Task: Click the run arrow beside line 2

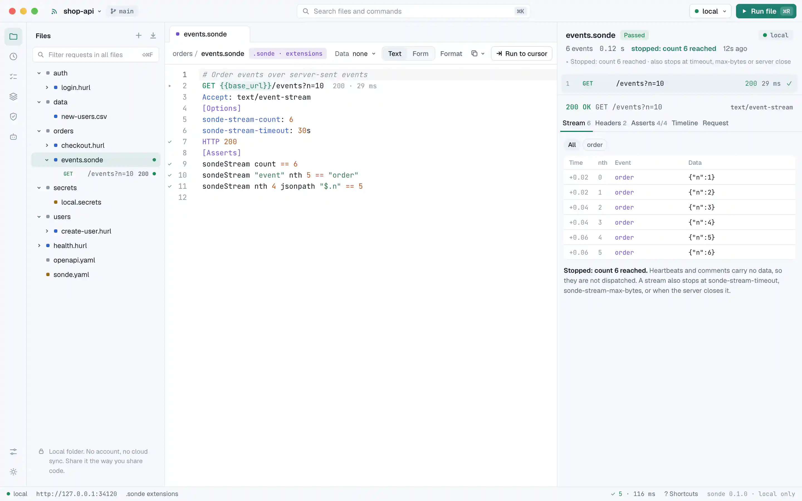Action: tap(170, 86)
